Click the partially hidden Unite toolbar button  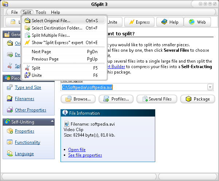tap(115, 22)
